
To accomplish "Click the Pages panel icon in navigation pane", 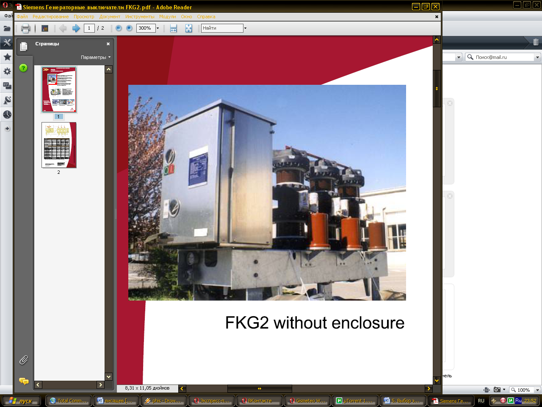I will pos(24,46).
